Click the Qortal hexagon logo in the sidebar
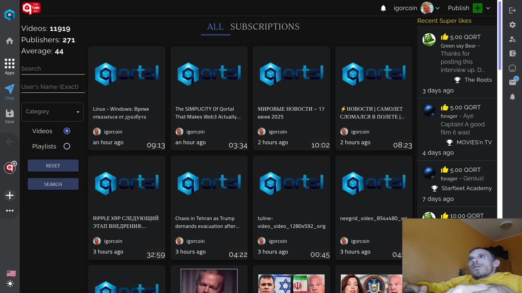Image resolution: width=522 pixels, height=293 pixels. [x=9, y=15]
